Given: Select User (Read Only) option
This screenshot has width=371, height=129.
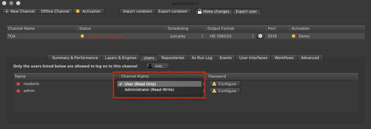Looking at the screenshot, I should coord(159,84).
